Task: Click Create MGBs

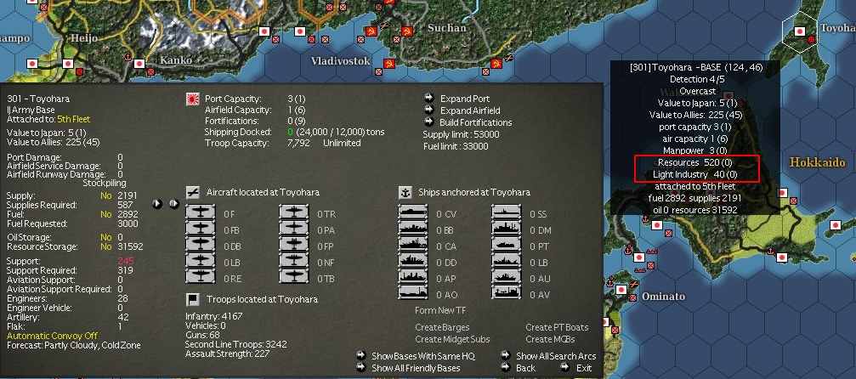Action: tap(550, 339)
